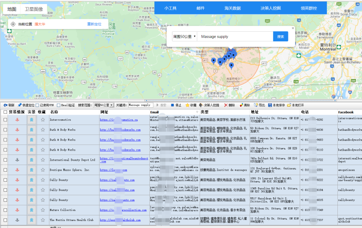Open the 领英群控 menu in the blue bar
The image size is (362, 228).
(x=309, y=8)
